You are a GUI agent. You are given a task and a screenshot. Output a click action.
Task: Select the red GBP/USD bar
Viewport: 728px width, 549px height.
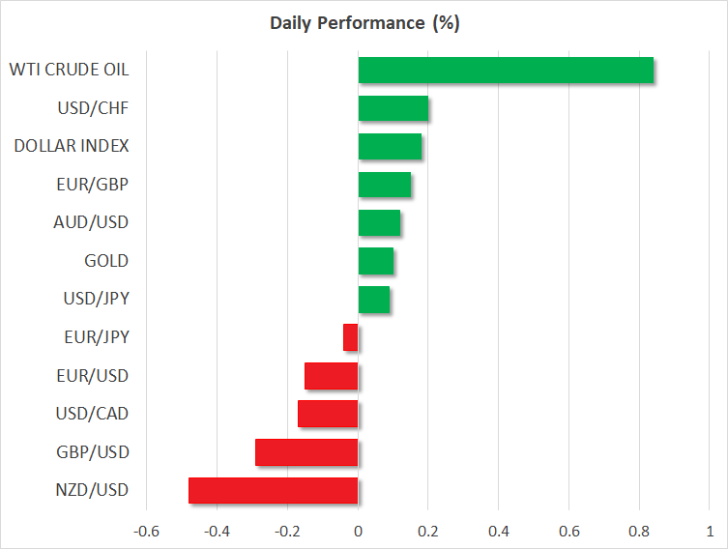tap(306, 452)
